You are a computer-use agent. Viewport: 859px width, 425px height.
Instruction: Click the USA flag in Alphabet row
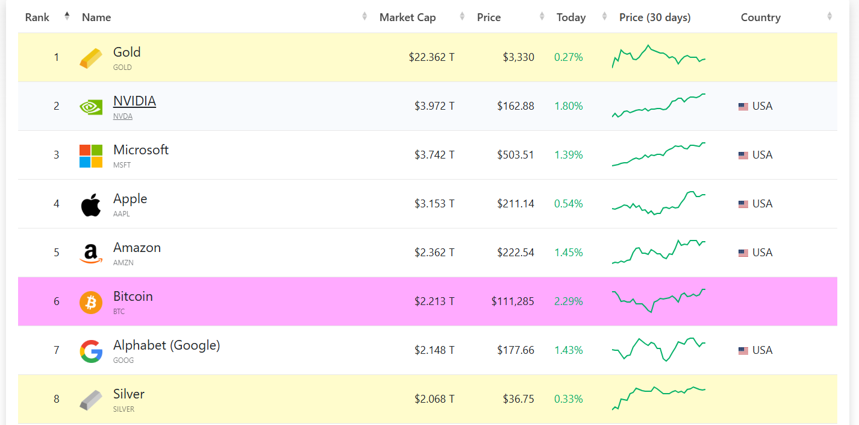(x=743, y=351)
